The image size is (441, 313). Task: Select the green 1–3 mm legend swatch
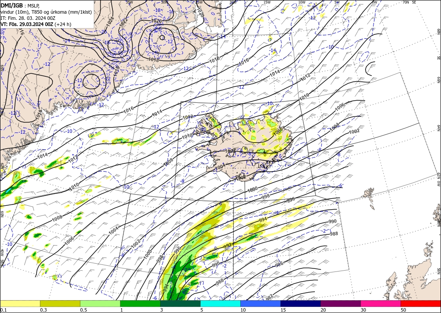pyautogui.click(x=140, y=303)
